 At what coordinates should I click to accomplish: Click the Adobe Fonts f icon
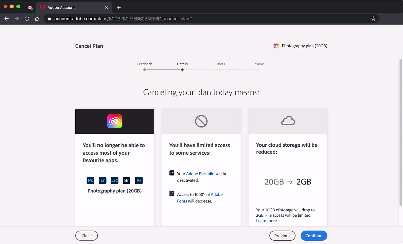point(172,194)
